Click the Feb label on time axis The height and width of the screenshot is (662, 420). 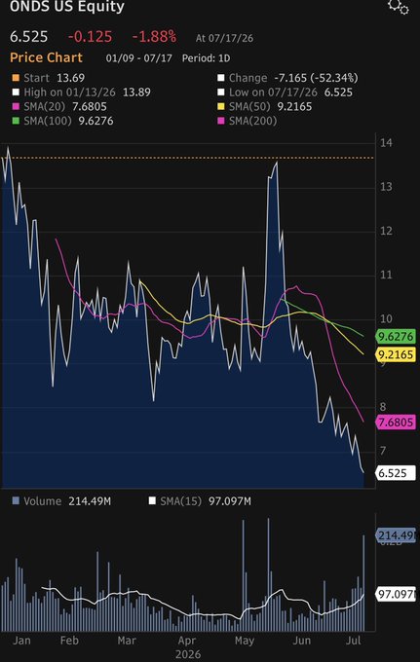[x=69, y=641]
